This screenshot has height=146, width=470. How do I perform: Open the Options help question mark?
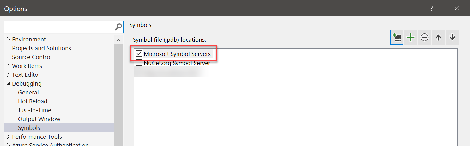(x=431, y=9)
